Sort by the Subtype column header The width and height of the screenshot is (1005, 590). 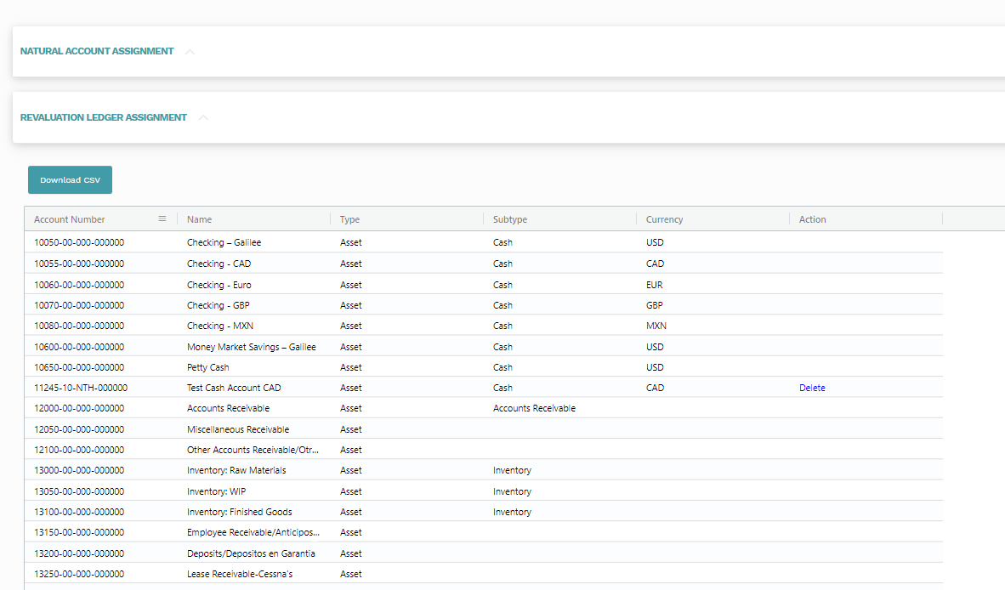click(510, 219)
